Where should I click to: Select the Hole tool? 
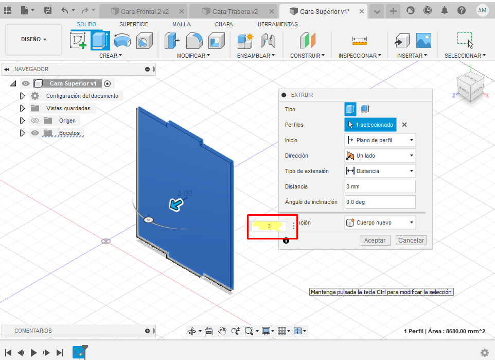(144, 41)
